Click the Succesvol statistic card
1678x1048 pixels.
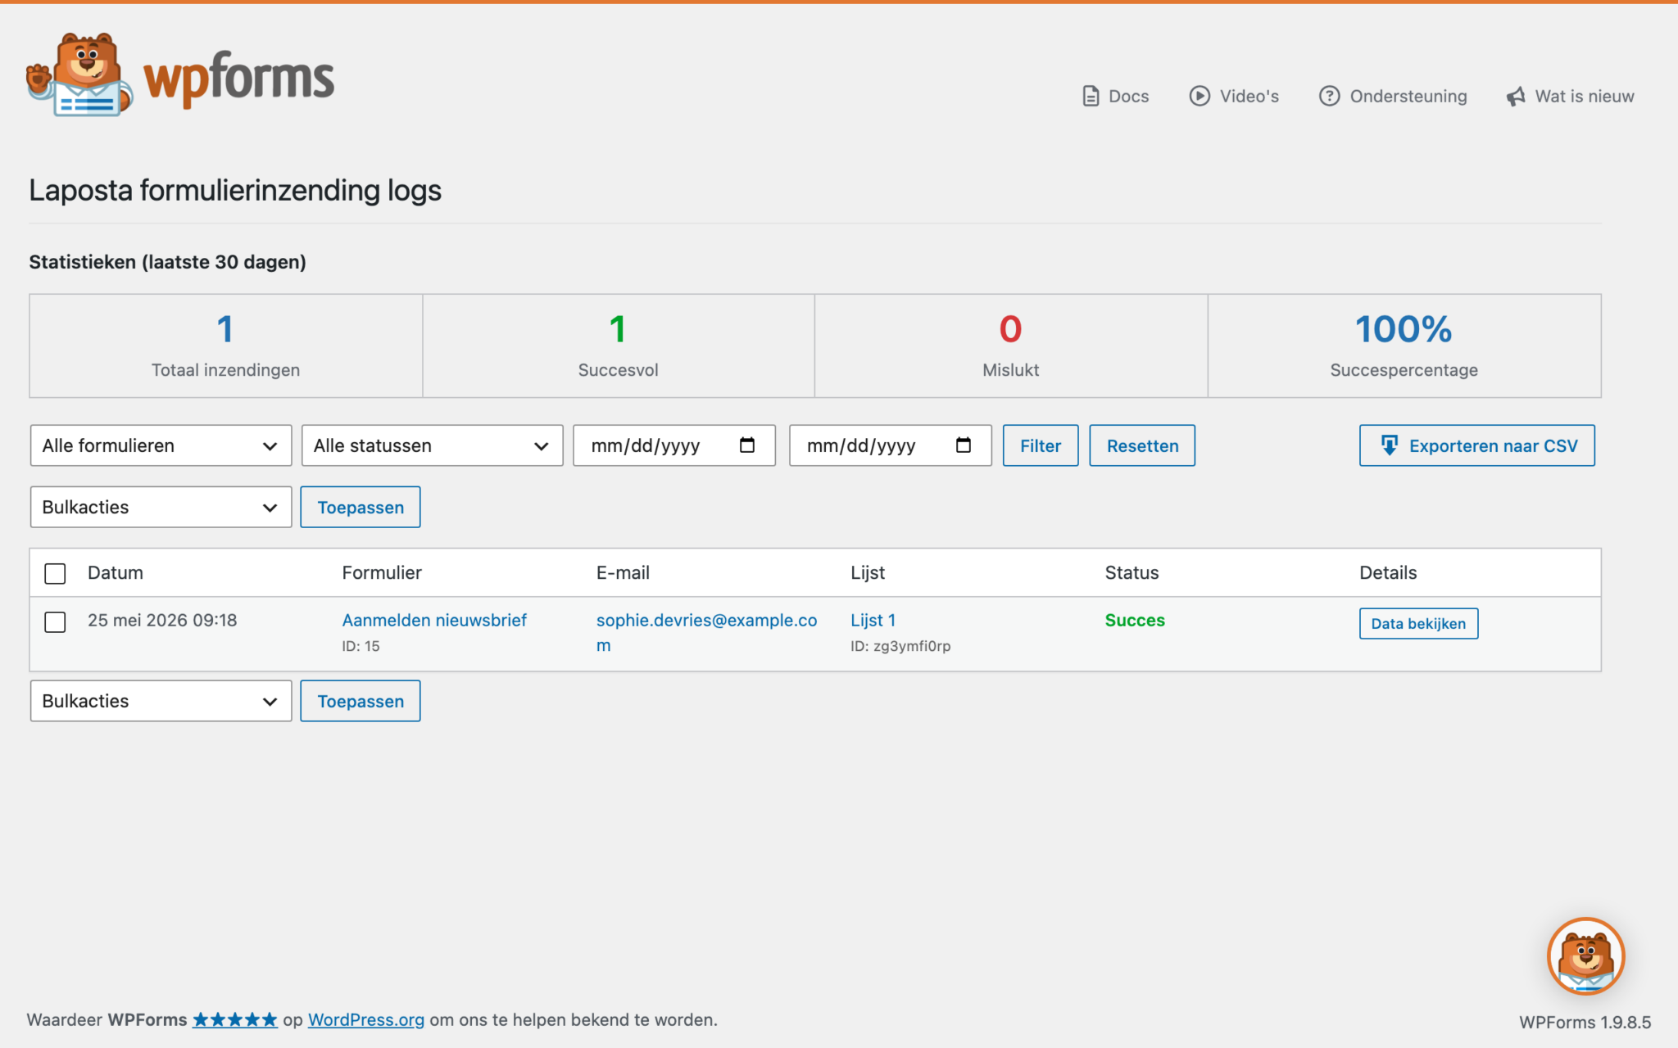click(x=619, y=346)
